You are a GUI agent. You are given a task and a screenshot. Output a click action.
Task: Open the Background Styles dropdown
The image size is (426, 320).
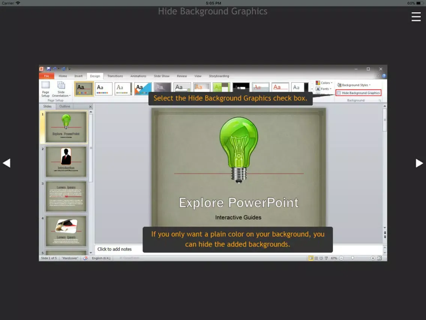point(354,85)
